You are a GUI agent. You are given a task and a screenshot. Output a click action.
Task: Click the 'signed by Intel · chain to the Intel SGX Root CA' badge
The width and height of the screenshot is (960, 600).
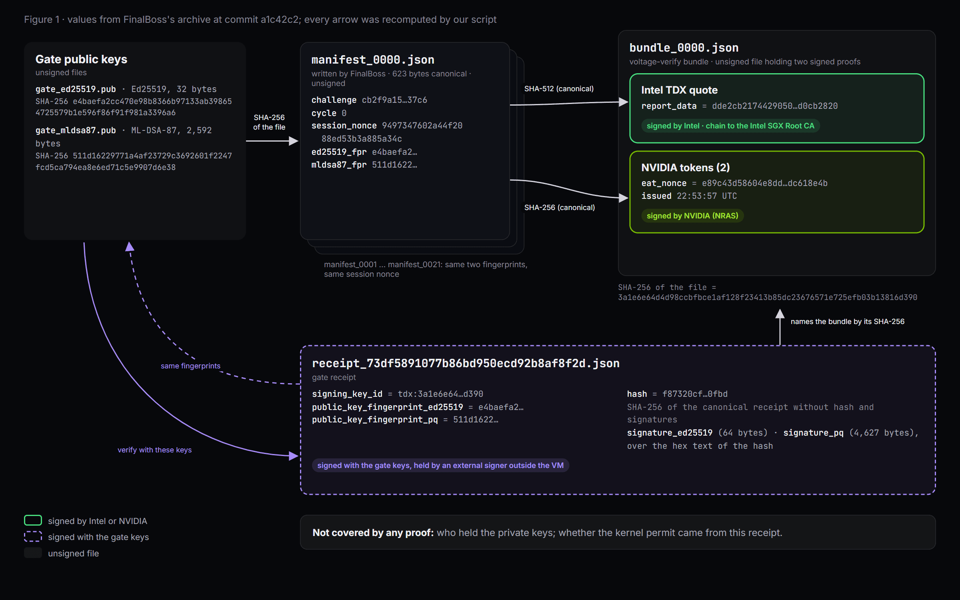click(730, 126)
